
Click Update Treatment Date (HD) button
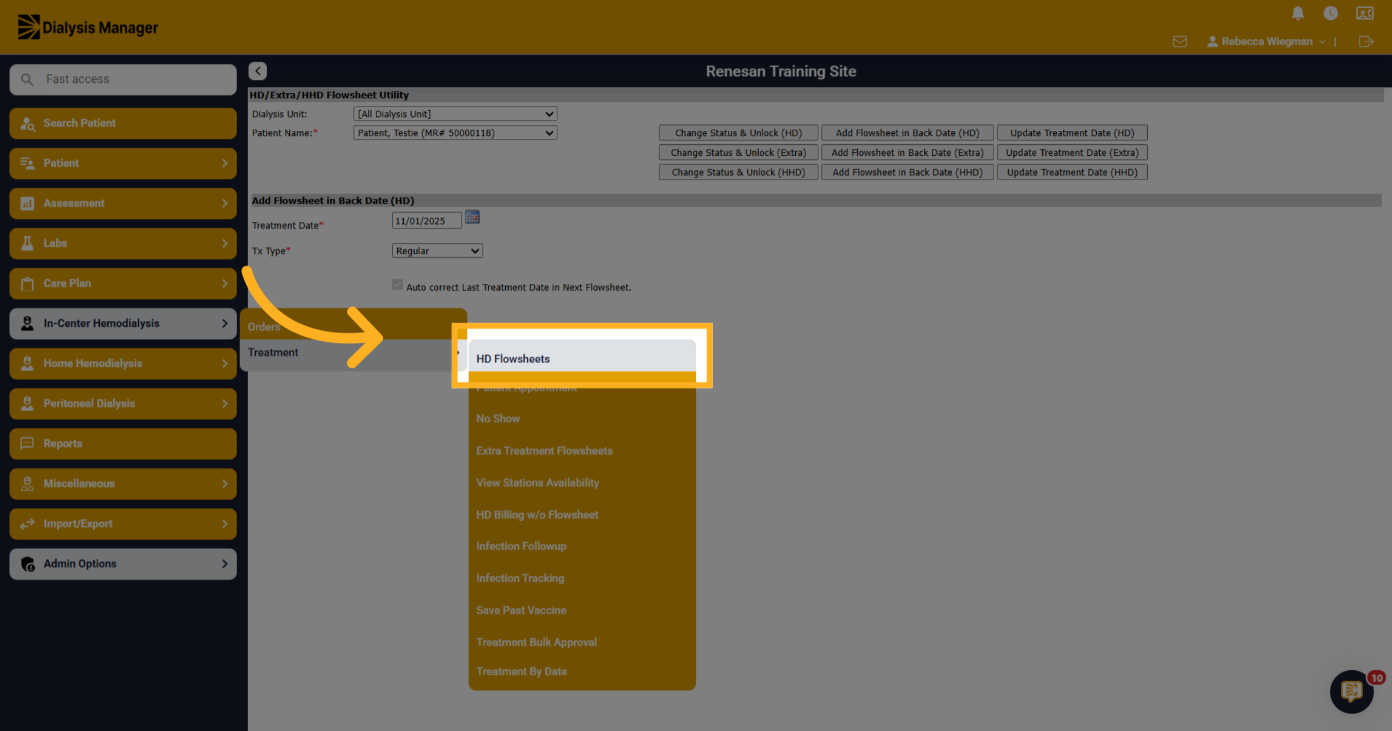pyautogui.click(x=1072, y=133)
